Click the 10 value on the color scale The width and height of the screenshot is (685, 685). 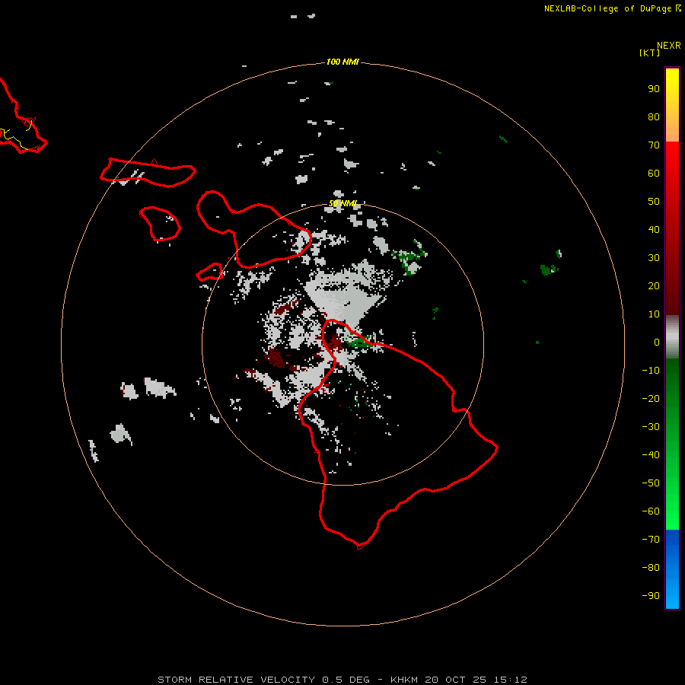tap(654, 314)
